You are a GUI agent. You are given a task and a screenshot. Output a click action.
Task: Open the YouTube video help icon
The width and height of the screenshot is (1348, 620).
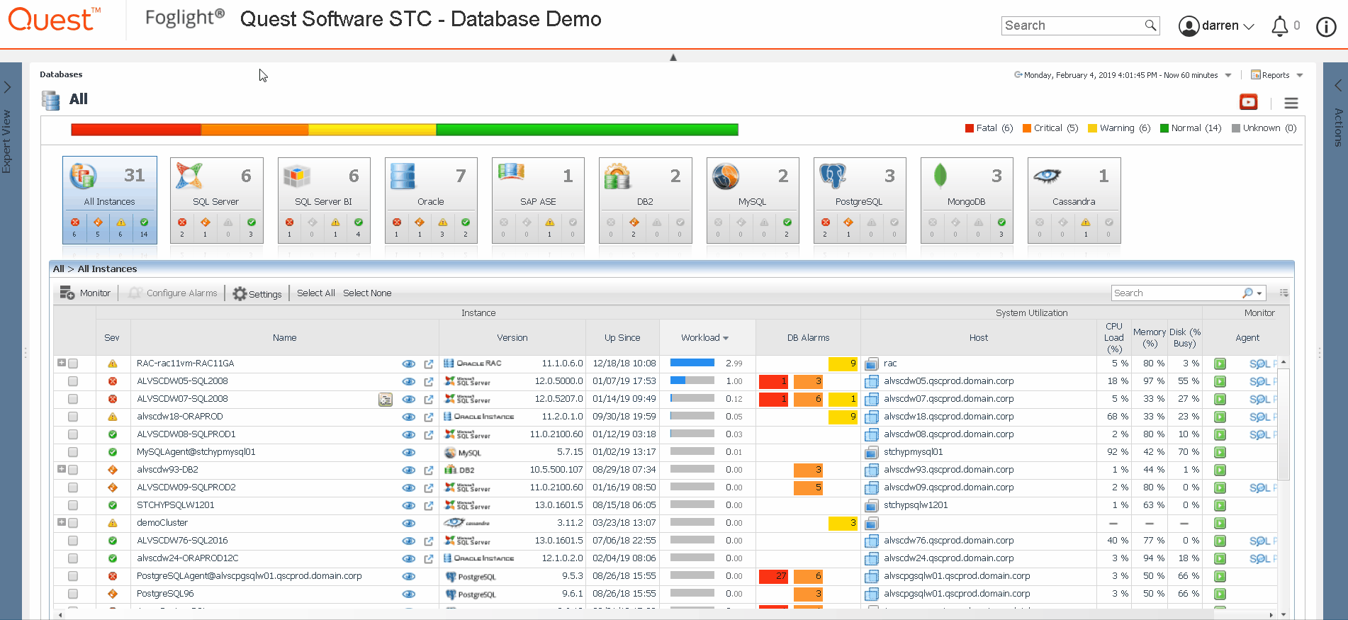point(1248,102)
